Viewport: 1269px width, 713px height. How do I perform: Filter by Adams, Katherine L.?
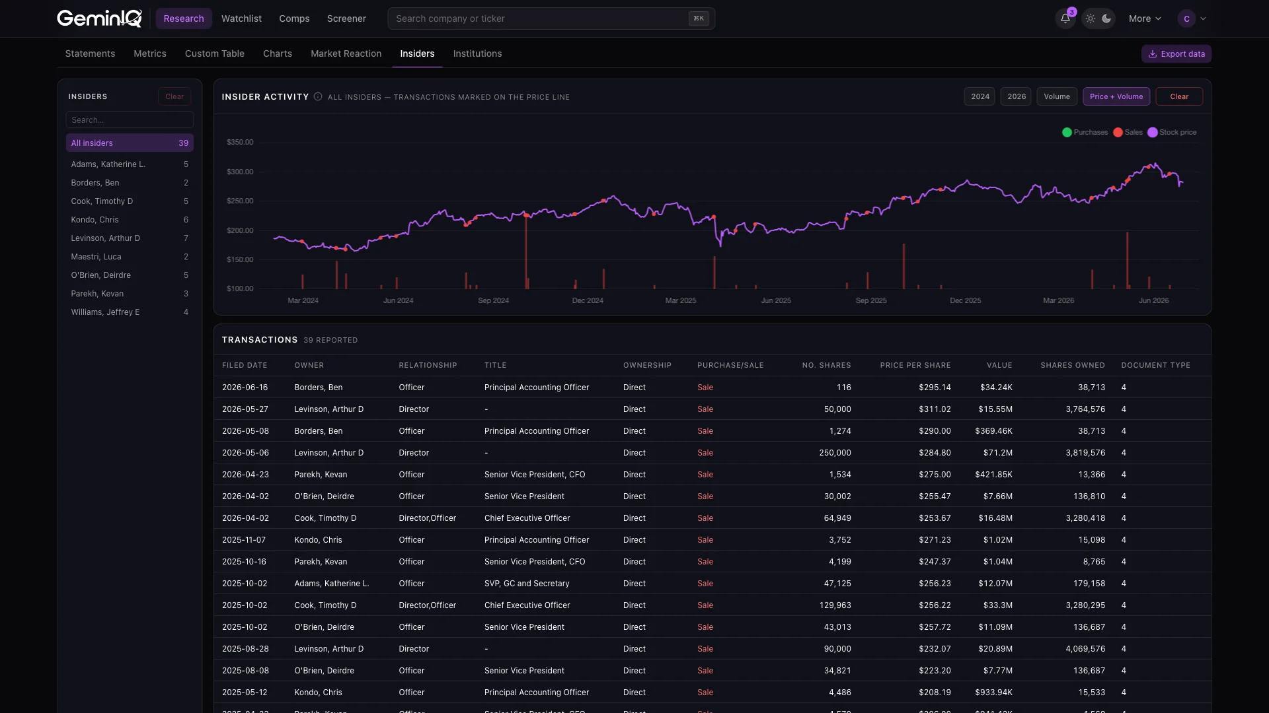(x=130, y=164)
